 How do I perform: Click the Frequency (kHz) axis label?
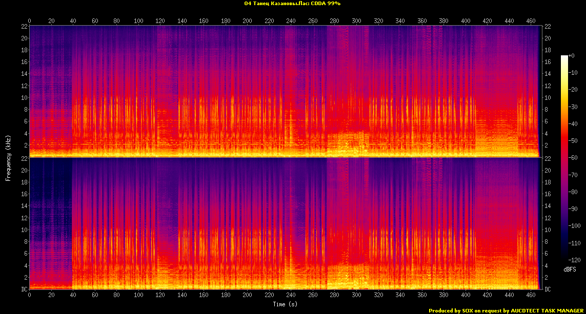(8, 157)
